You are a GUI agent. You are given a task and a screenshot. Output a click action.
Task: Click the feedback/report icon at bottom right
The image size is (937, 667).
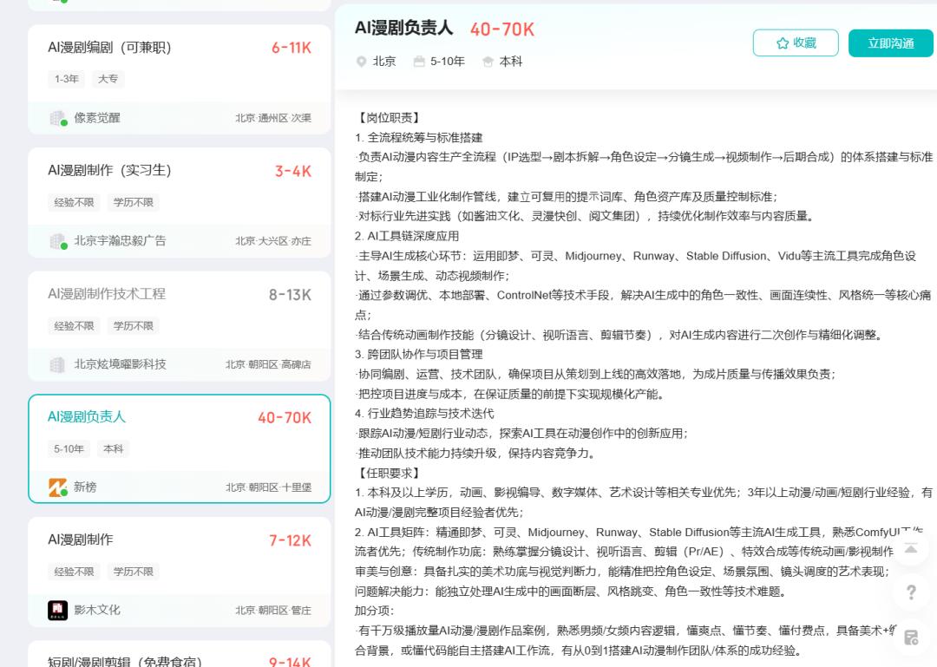(x=911, y=636)
